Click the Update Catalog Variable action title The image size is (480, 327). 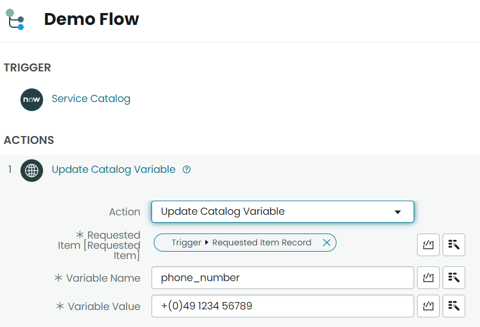click(x=113, y=169)
